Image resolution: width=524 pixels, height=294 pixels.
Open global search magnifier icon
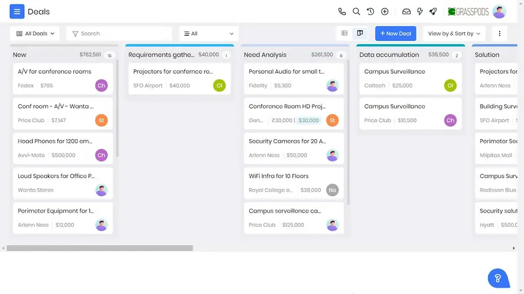coord(356,11)
